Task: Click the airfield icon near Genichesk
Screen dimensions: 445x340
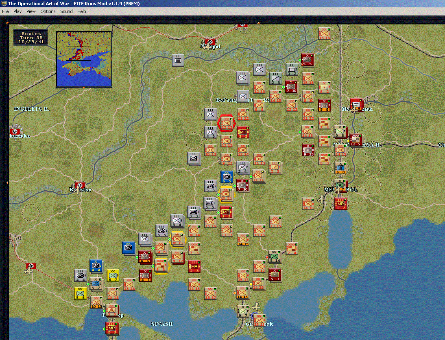Action: (x=256, y=306)
